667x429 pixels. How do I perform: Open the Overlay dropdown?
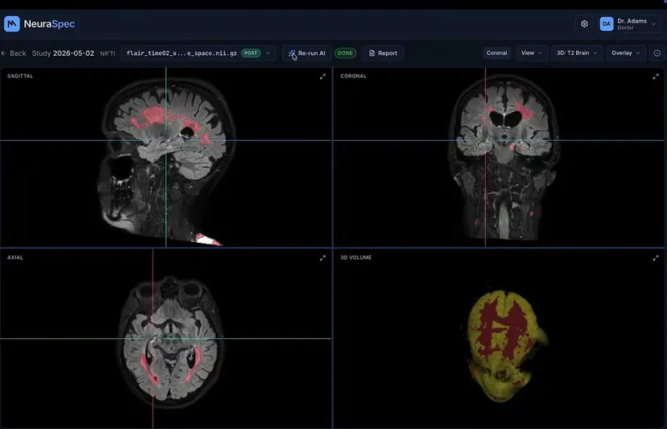tap(626, 53)
